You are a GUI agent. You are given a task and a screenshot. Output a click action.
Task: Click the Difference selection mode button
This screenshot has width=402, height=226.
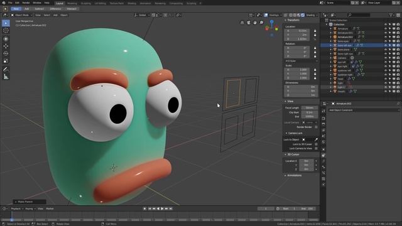(x=55, y=9)
